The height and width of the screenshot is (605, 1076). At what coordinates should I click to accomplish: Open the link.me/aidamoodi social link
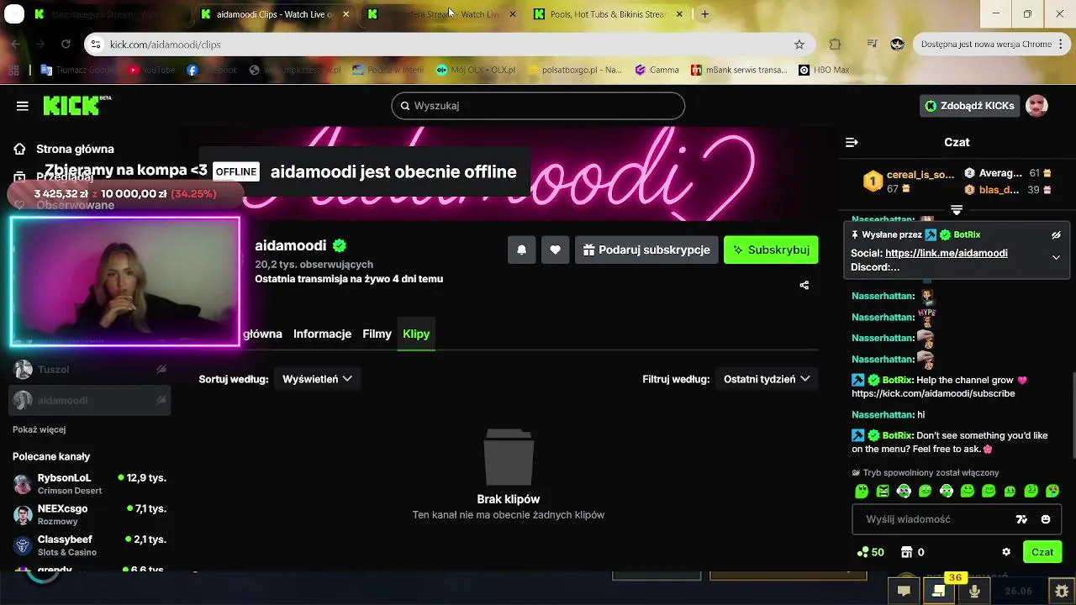point(946,253)
